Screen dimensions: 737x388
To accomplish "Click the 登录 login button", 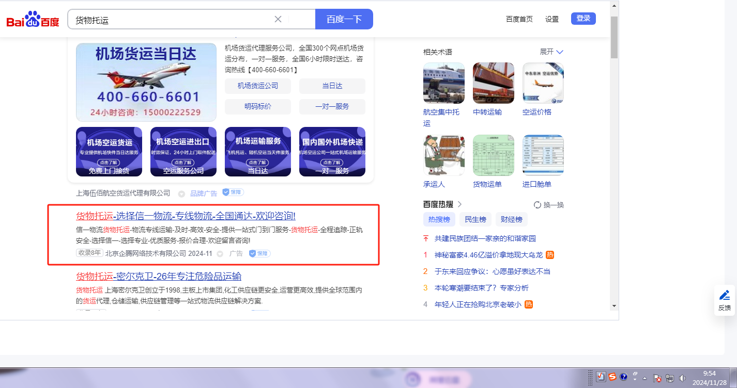I will tap(583, 19).
